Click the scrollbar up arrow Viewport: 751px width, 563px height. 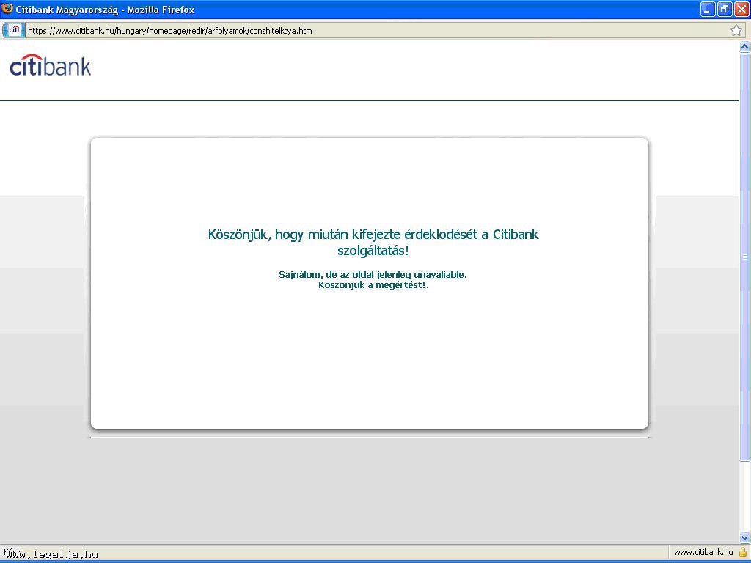click(x=745, y=46)
